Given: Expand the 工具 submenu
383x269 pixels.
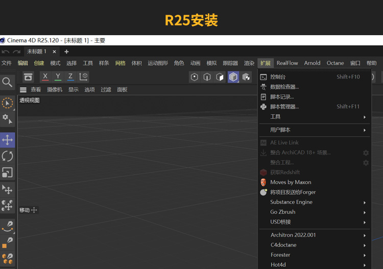Looking at the screenshot, I should [x=315, y=117].
